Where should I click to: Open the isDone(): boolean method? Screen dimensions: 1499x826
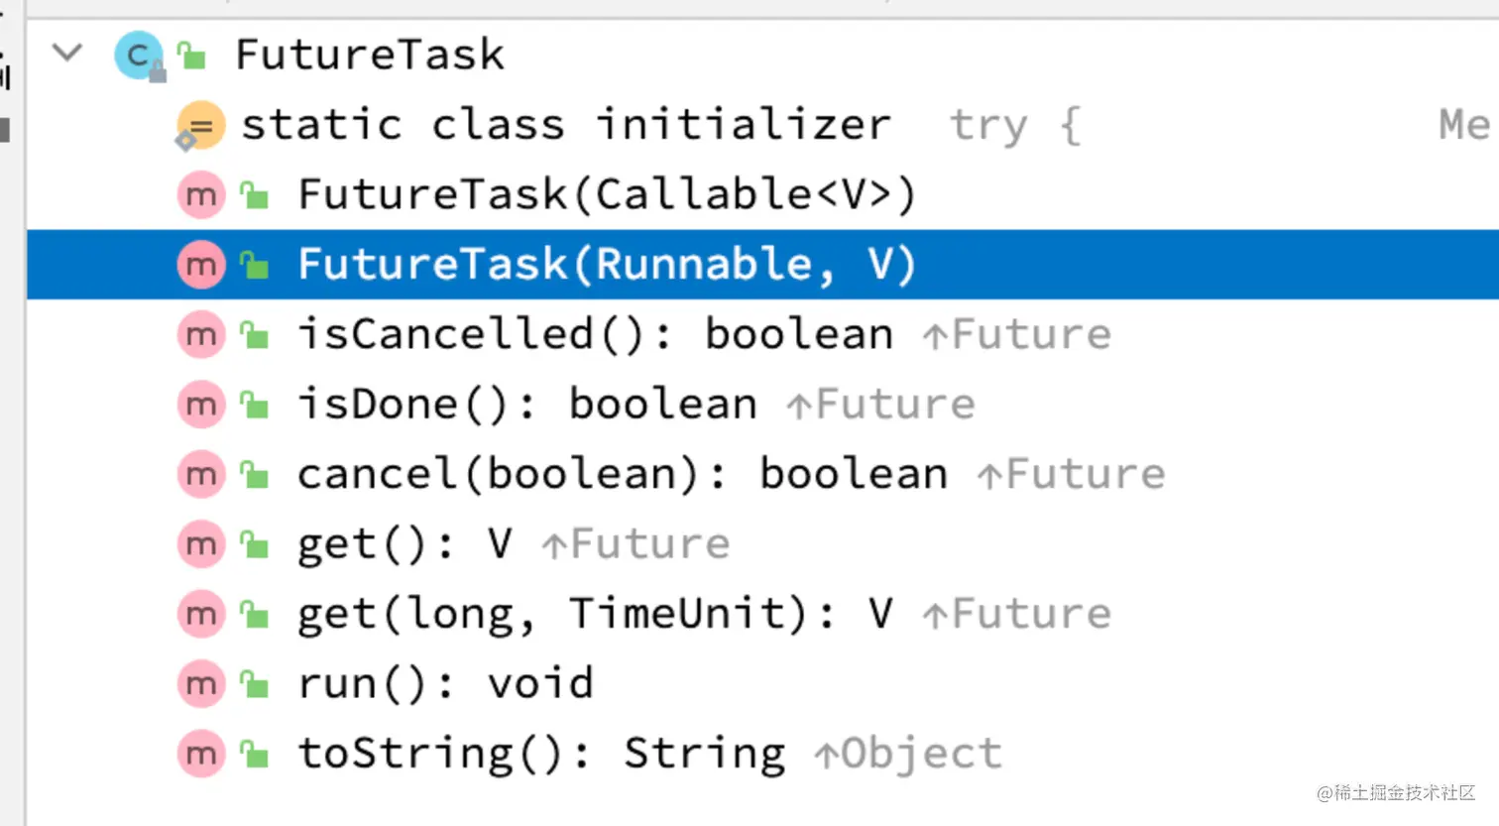526,405
